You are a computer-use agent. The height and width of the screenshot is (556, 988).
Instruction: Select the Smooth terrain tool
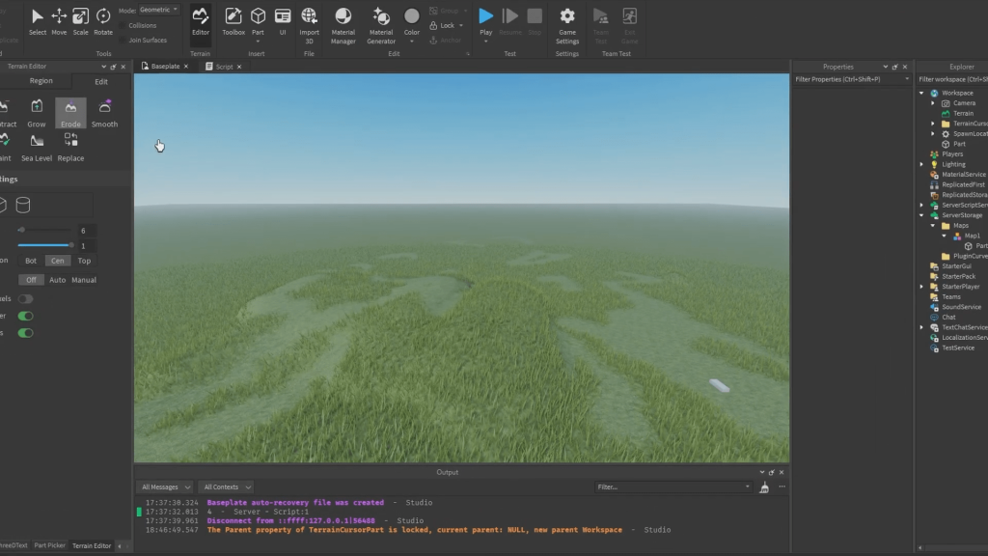(x=104, y=114)
